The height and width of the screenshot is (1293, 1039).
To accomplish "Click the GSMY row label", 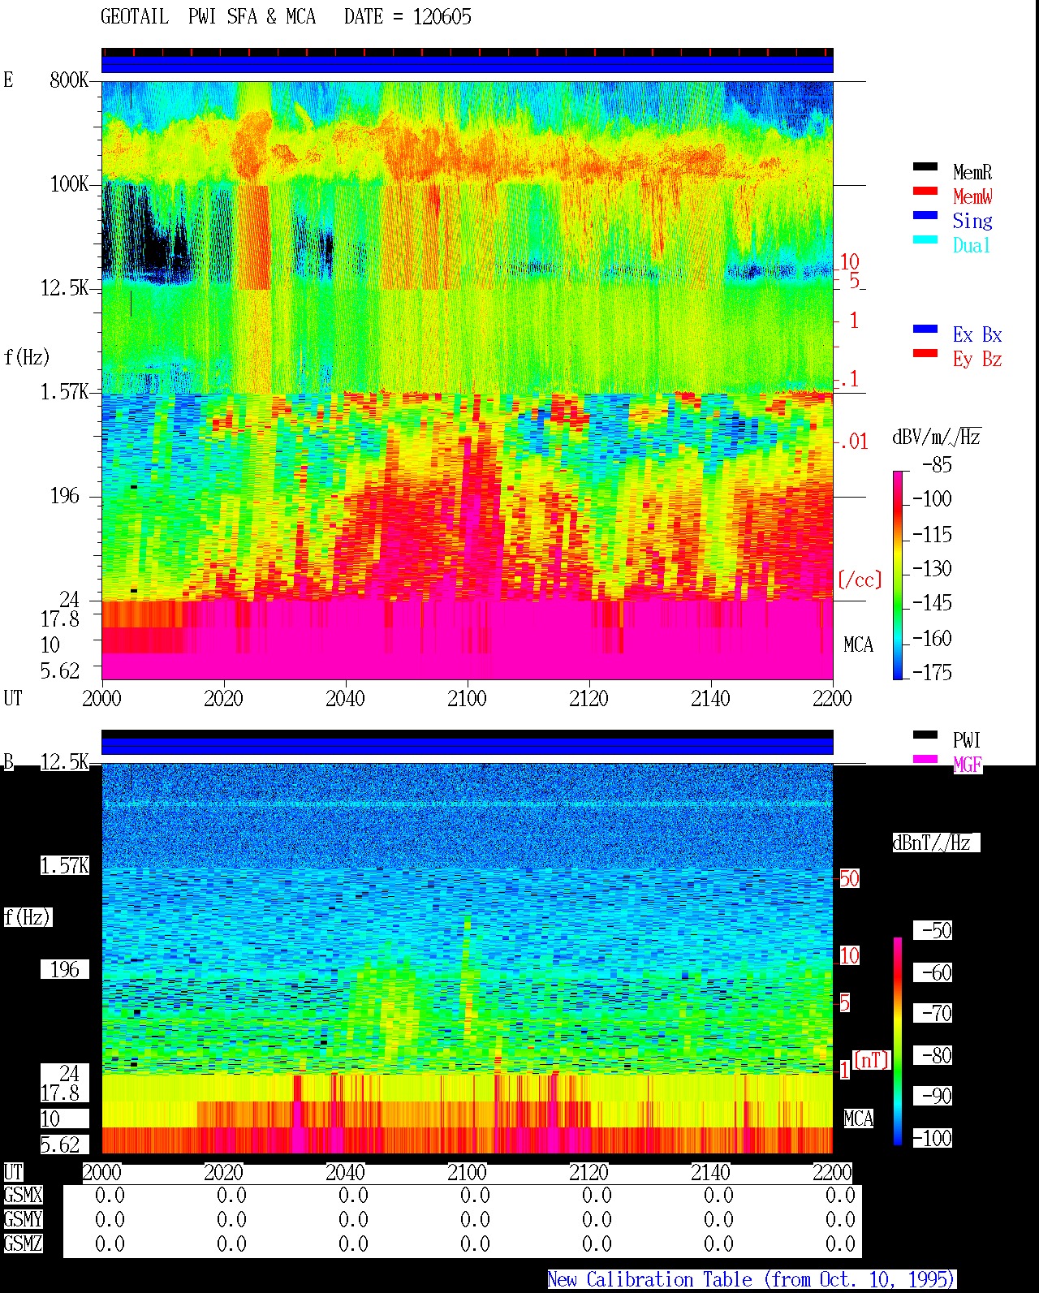I will point(23,1220).
